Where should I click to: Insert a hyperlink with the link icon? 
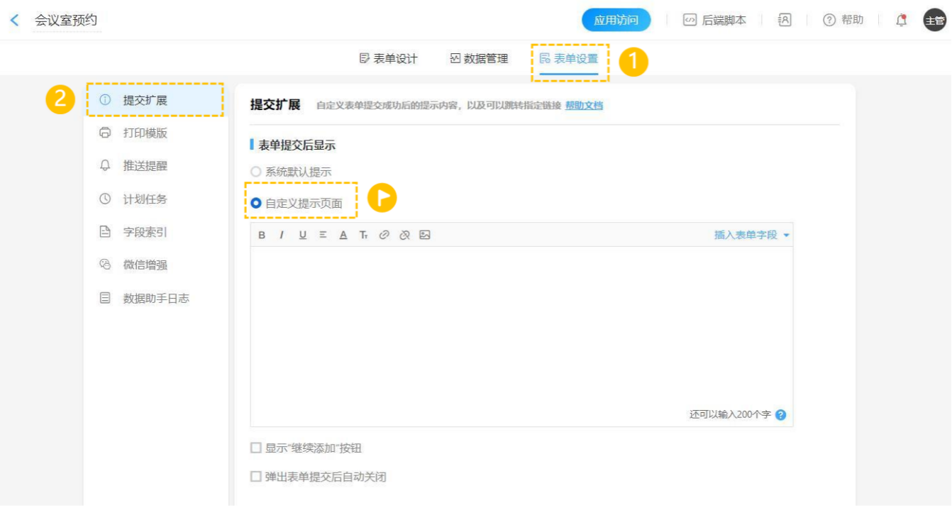click(384, 235)
